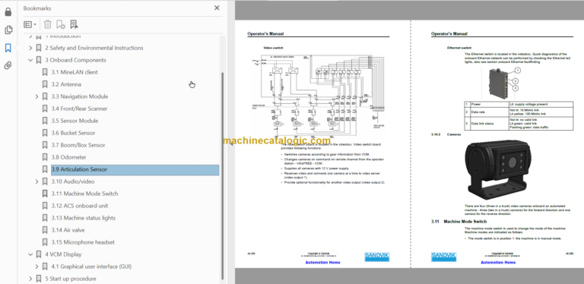
Task: Follow the Automation Home link on right page
Action: coord(498,263)
